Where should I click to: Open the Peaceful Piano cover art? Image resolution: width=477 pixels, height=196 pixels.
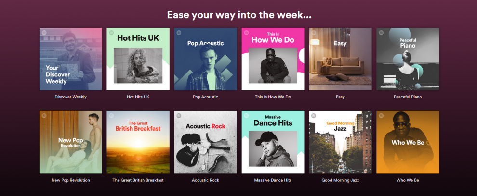[x=408, y=59]
